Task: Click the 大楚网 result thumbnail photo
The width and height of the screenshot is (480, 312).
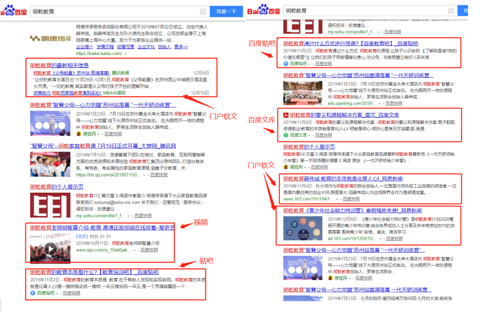Action: [50, 164]
